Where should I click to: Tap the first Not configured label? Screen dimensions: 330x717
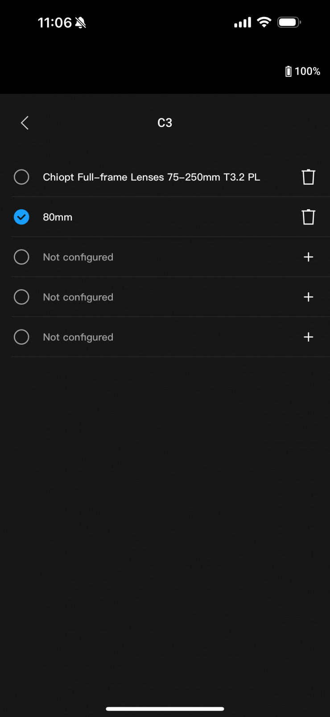pos(78,257)
